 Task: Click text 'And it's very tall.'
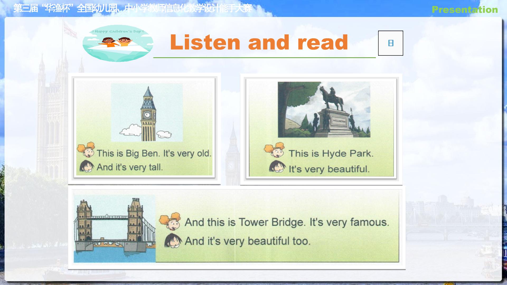click(x=130, y=167)
